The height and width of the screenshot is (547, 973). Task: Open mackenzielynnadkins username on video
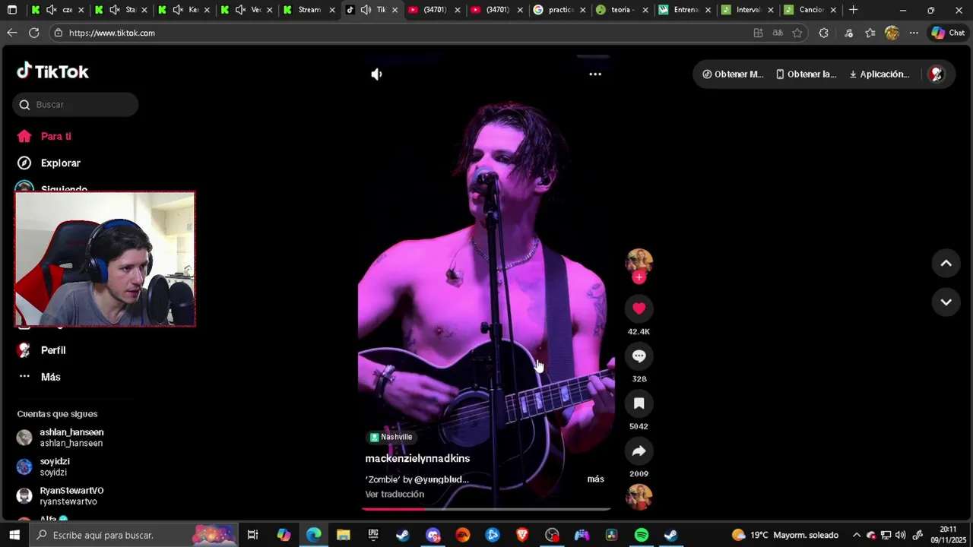click(x=417, y=459)
